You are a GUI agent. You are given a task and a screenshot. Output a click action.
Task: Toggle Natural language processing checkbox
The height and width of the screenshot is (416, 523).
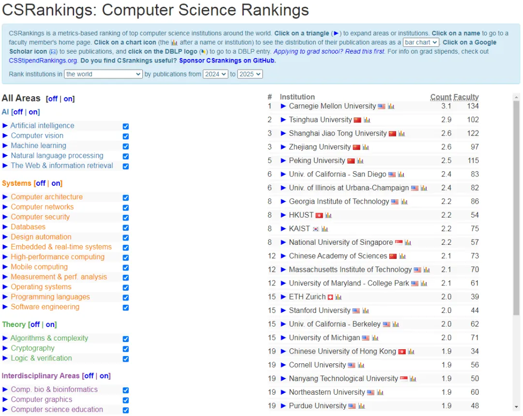[126, 156]
